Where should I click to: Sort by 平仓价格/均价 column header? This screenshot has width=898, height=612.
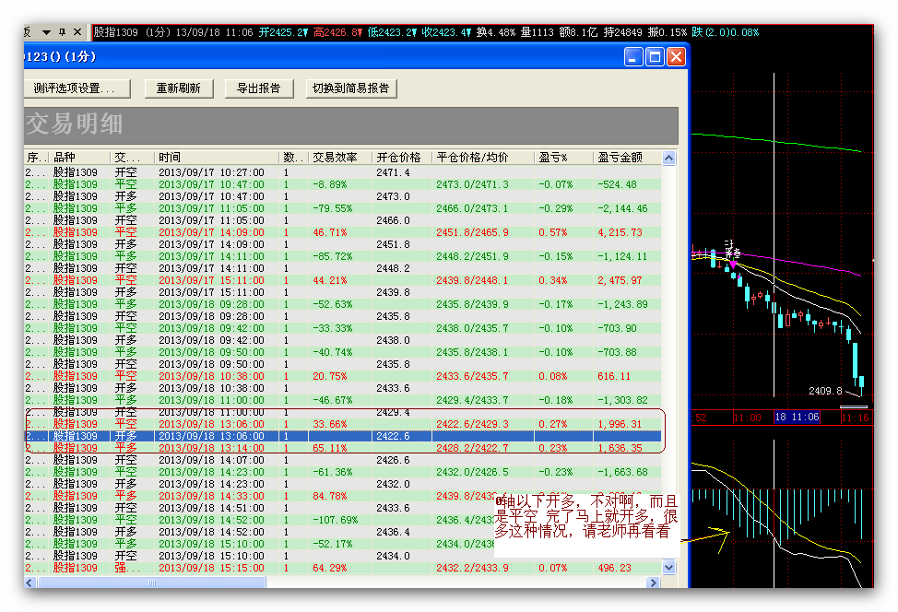pos(483,158)
